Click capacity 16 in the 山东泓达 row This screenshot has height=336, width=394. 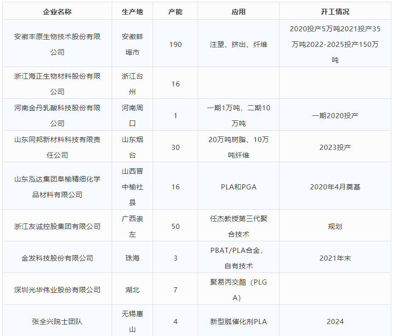(175, 187)
